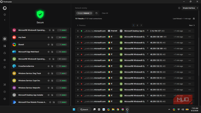Click the Portmaster logo in the sidebar

click(x=5, y=8)
